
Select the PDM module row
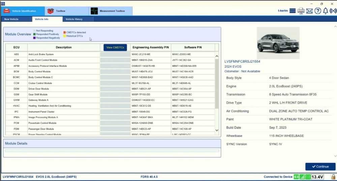pyautogui.click(x=110, y=129)
